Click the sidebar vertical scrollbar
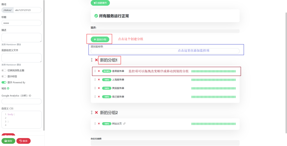The width and height of the screenshot is (287, 146). (x=44, y=65)
